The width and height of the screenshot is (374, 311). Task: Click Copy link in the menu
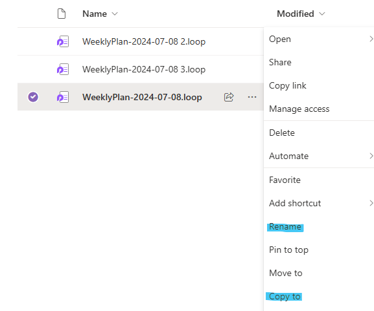point(287,85)
